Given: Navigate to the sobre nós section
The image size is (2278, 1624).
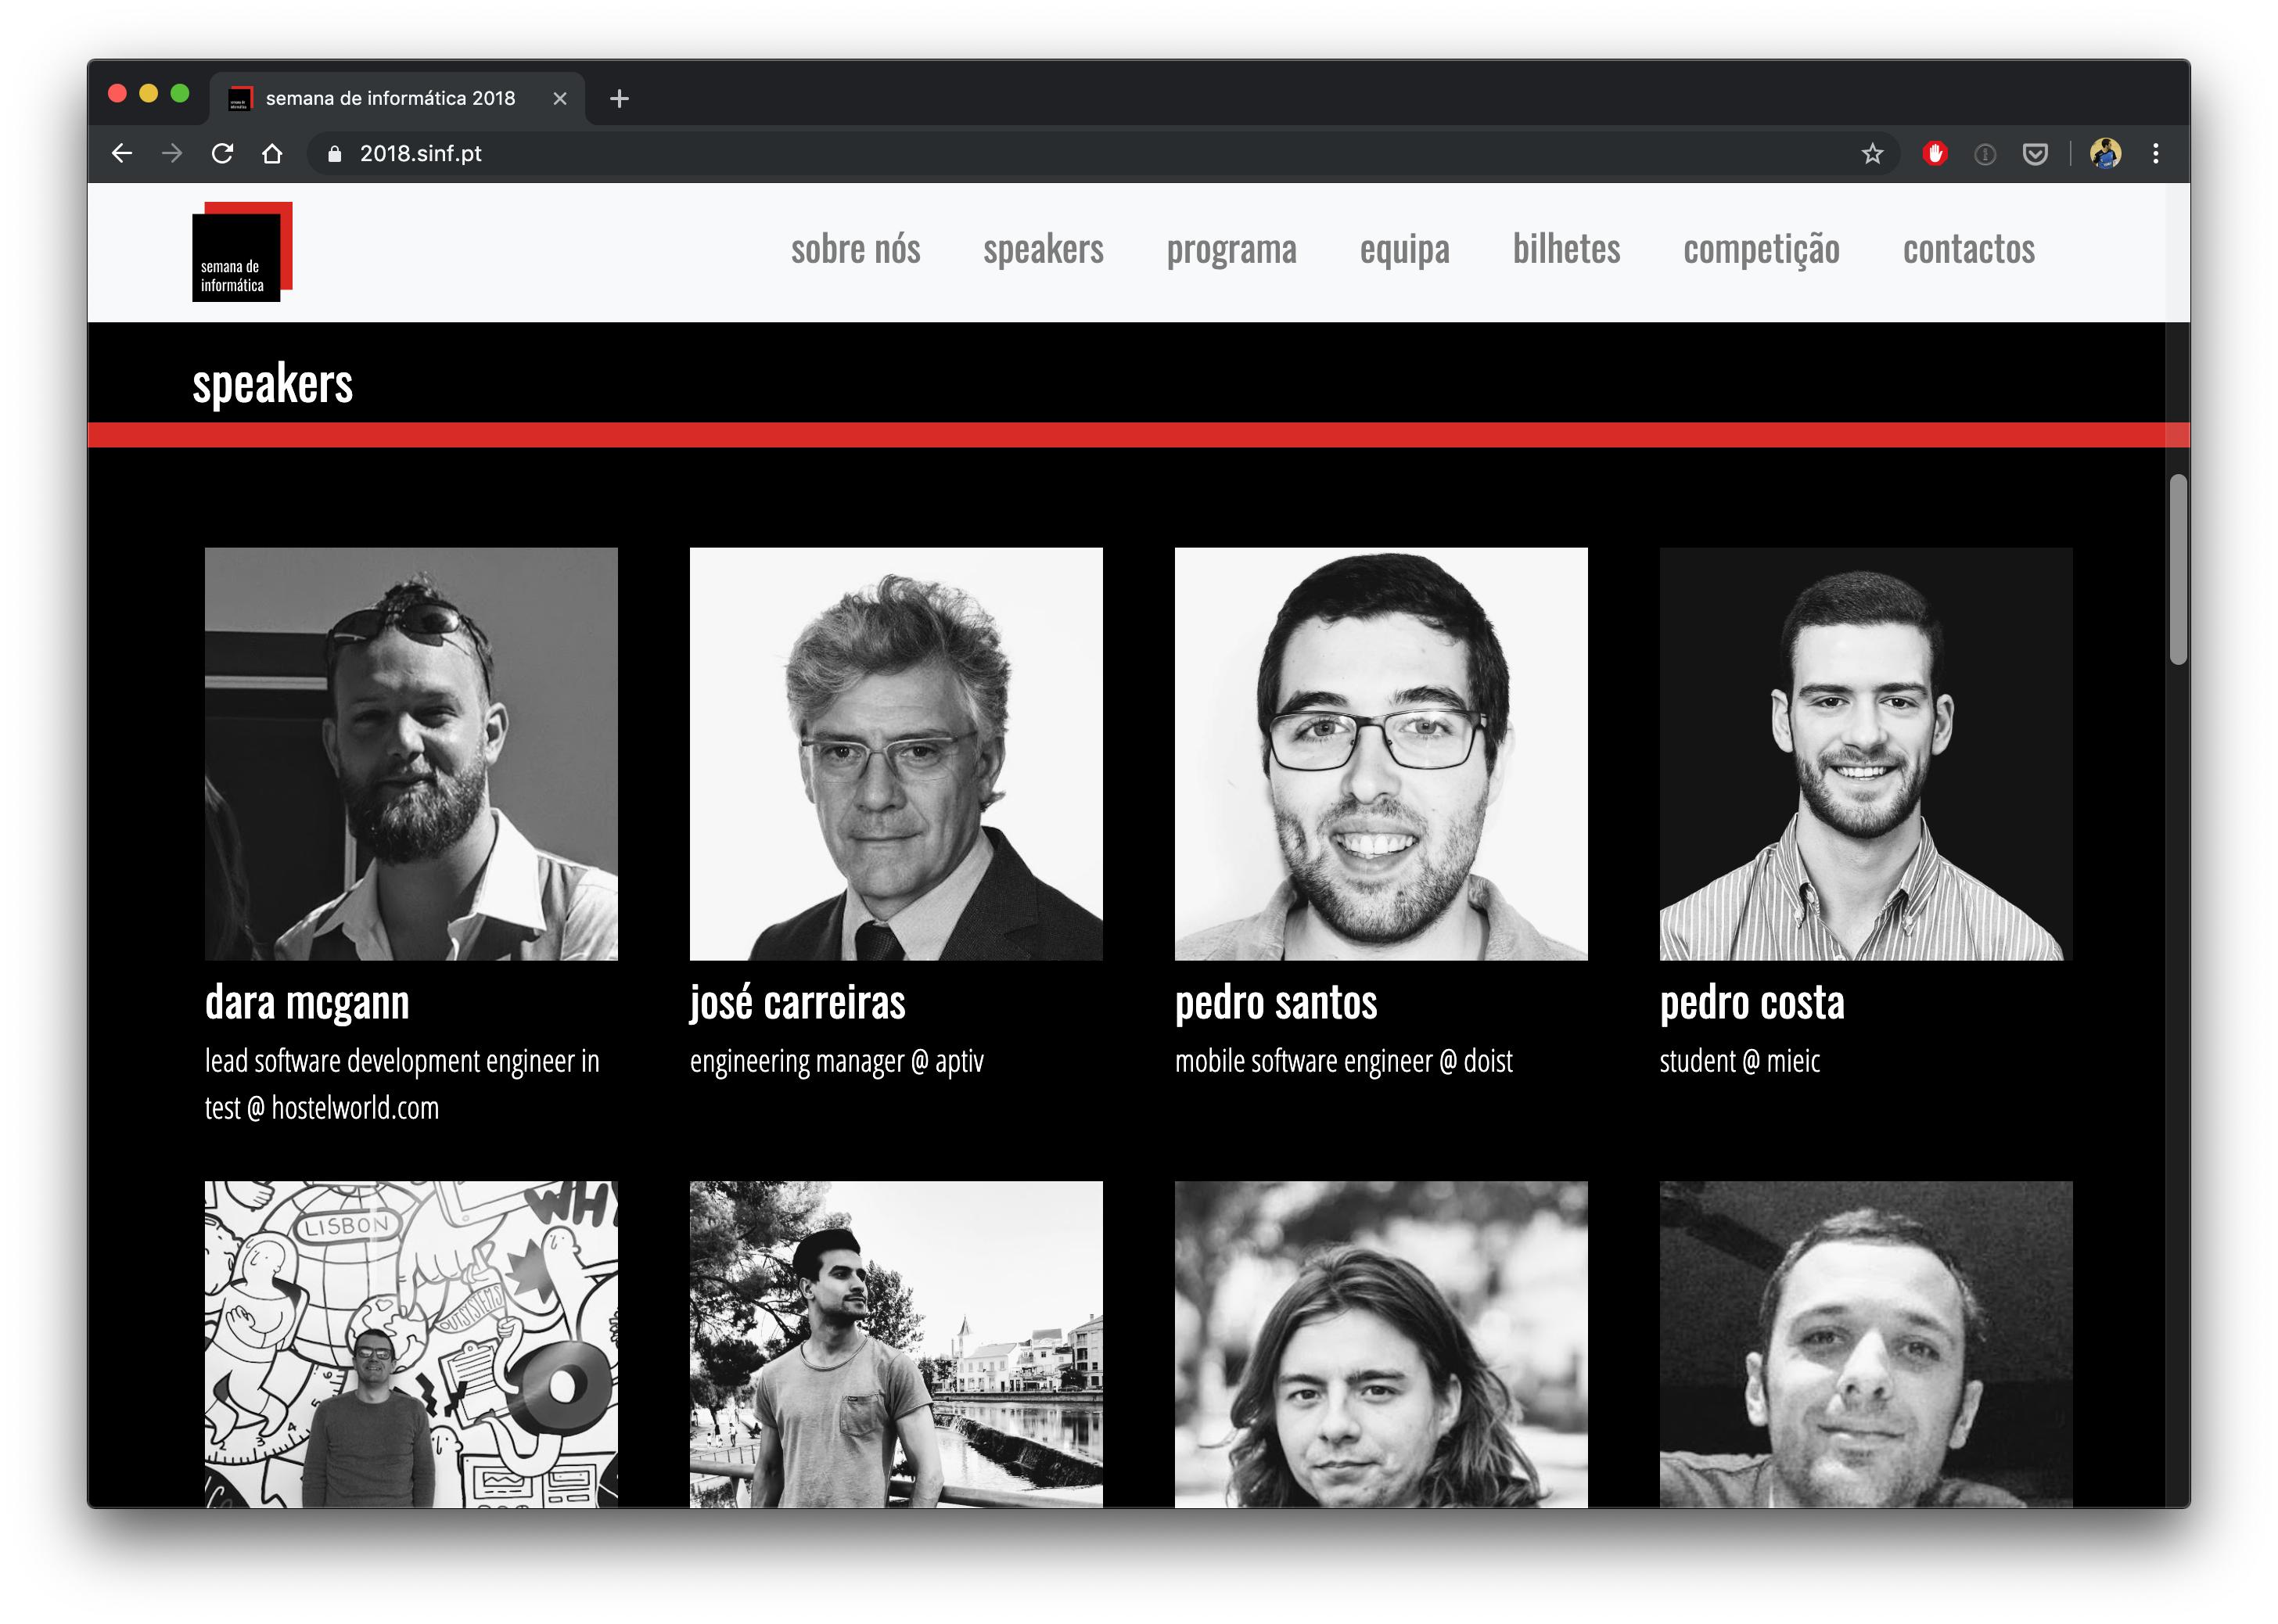Looking at the screenshot, I should [x=855, y=249].
